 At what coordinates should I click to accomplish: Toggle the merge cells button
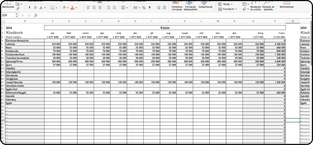pyautogui.click(x=123, y=8)
